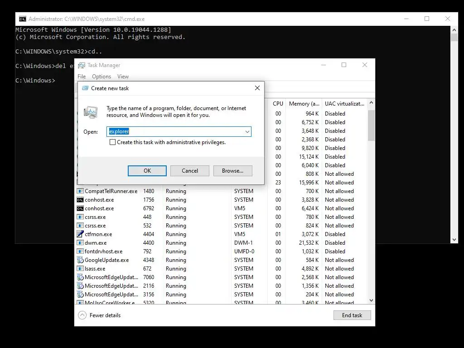Select the fontdrvhost.exe process name
The height and width of the screenshot is (348, 464).
[x=104, y=251]
